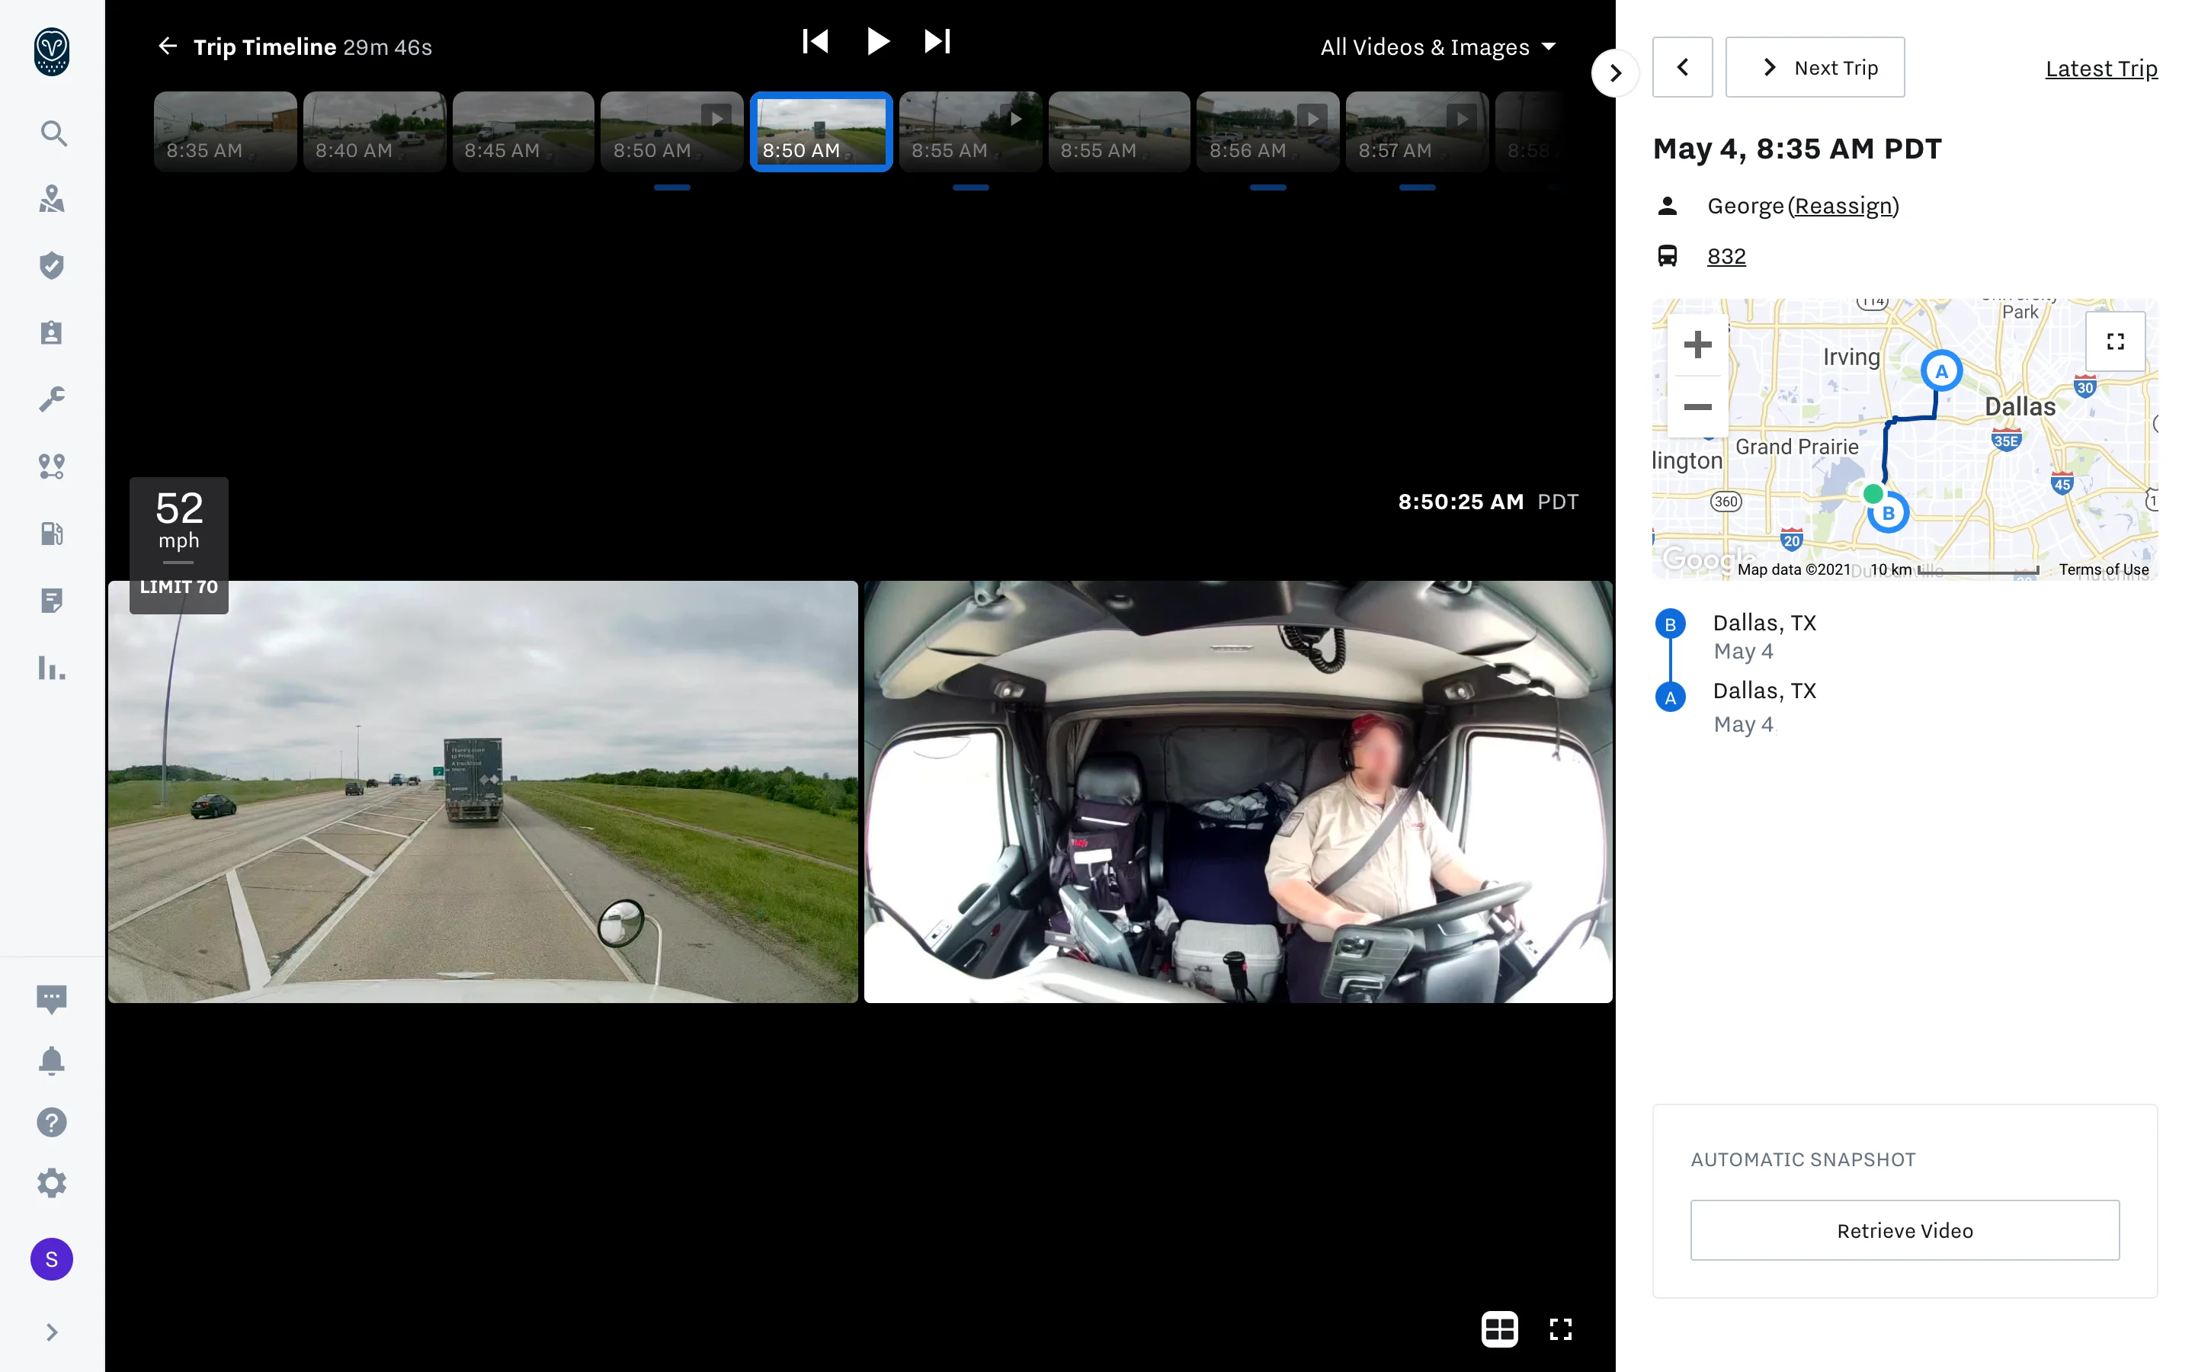The image size is (2195, 1372).
Task: Collapse the left navigation sidebar
Action: tap(52, 1331)
